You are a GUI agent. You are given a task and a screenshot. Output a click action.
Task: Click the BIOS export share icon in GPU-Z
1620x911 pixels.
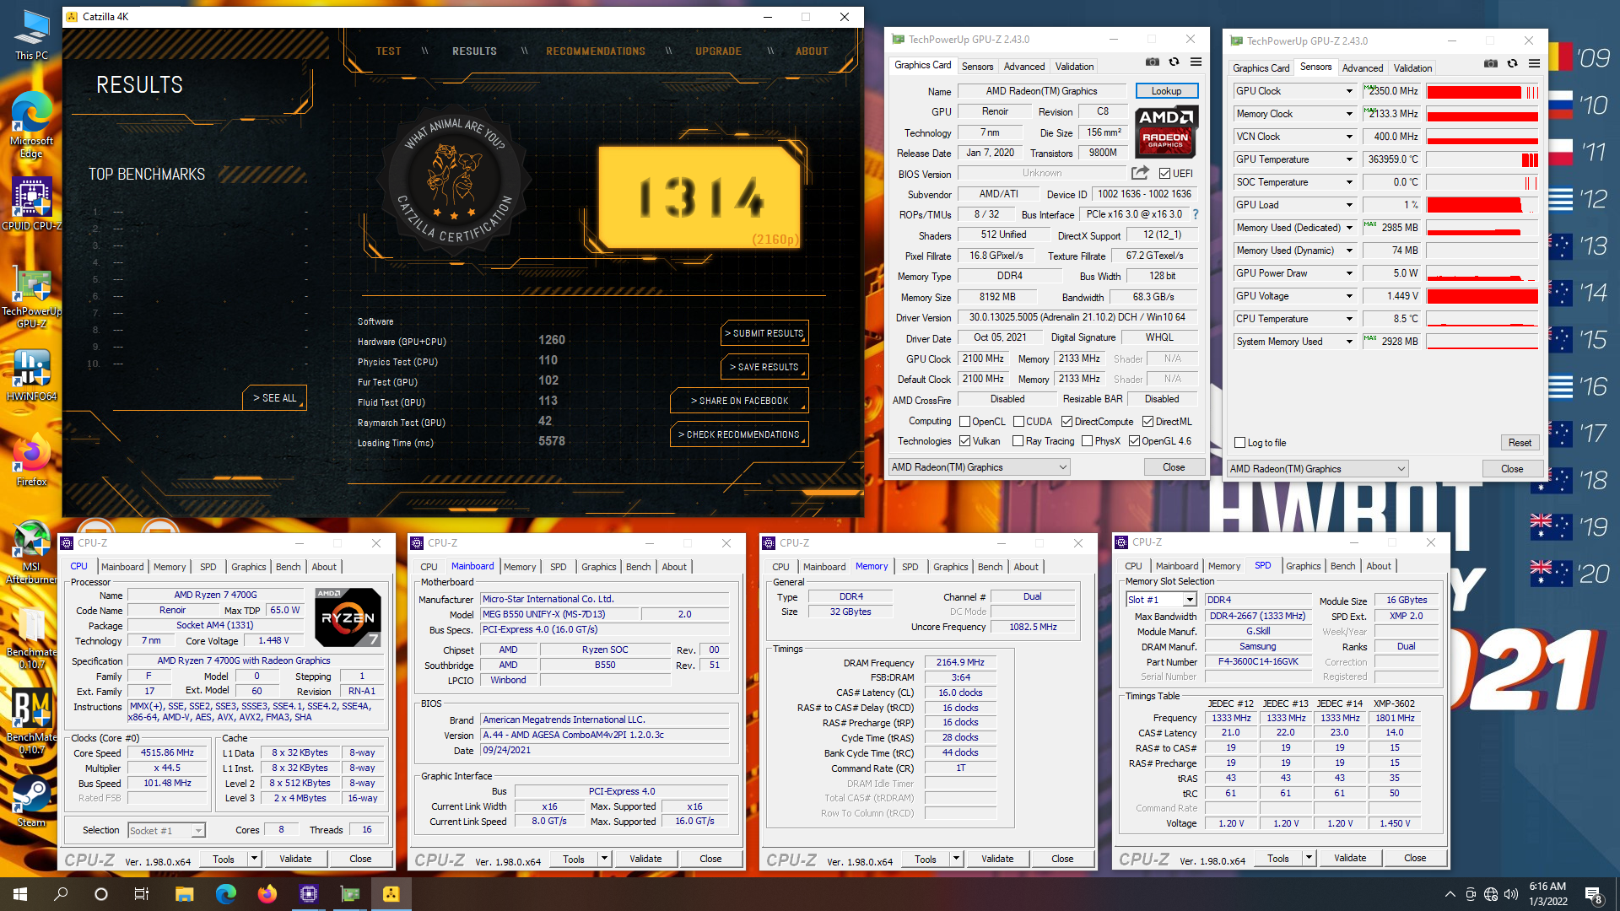1140,173
